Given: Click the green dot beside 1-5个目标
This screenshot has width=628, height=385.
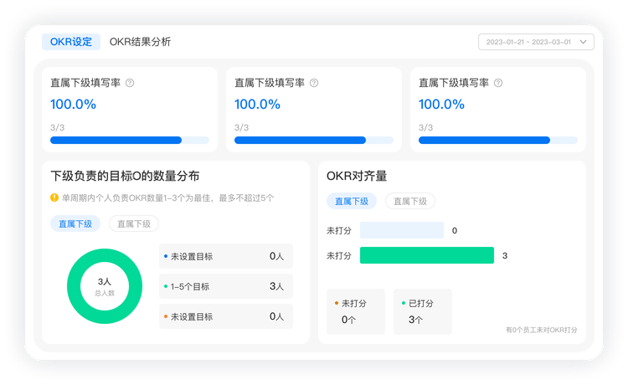Looking at the screenshot, I should (x=166, y=286).
